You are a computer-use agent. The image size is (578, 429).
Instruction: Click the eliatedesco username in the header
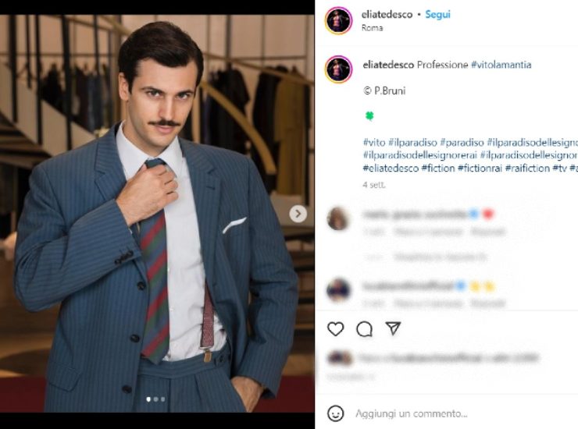(x=388, y=15)
